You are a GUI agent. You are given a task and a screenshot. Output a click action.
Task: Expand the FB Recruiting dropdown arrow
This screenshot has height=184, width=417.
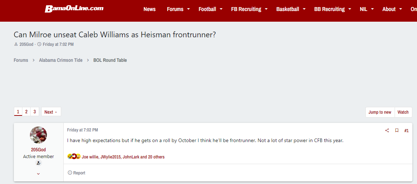(x=266, y=9)
